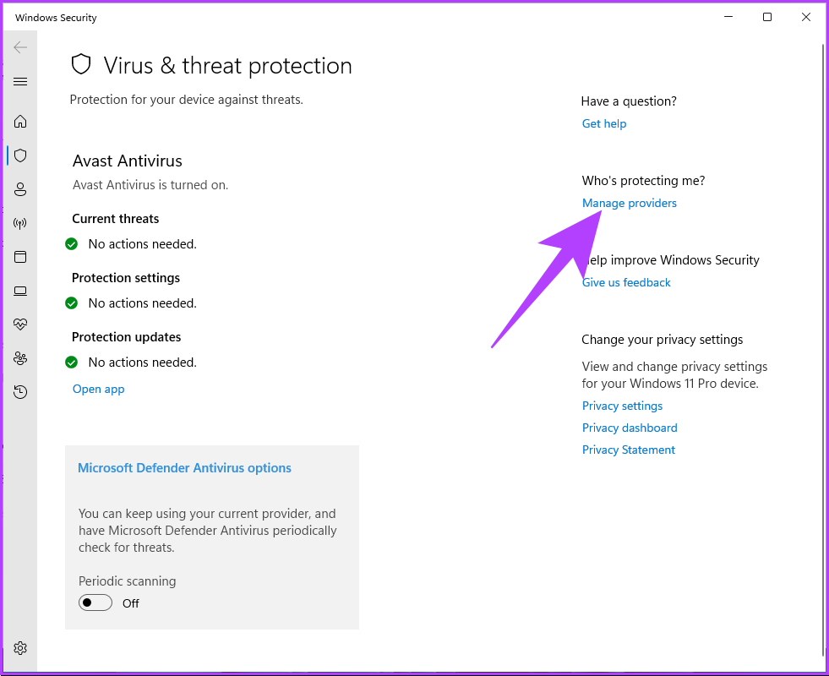Click the Manage providers link
Screen dimensions: 829x676
pos(629,203)
